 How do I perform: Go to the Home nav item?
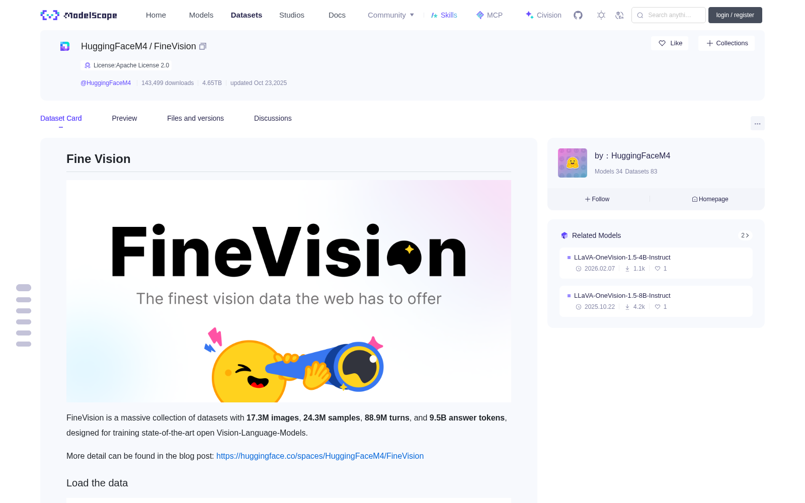pos(156,15)
